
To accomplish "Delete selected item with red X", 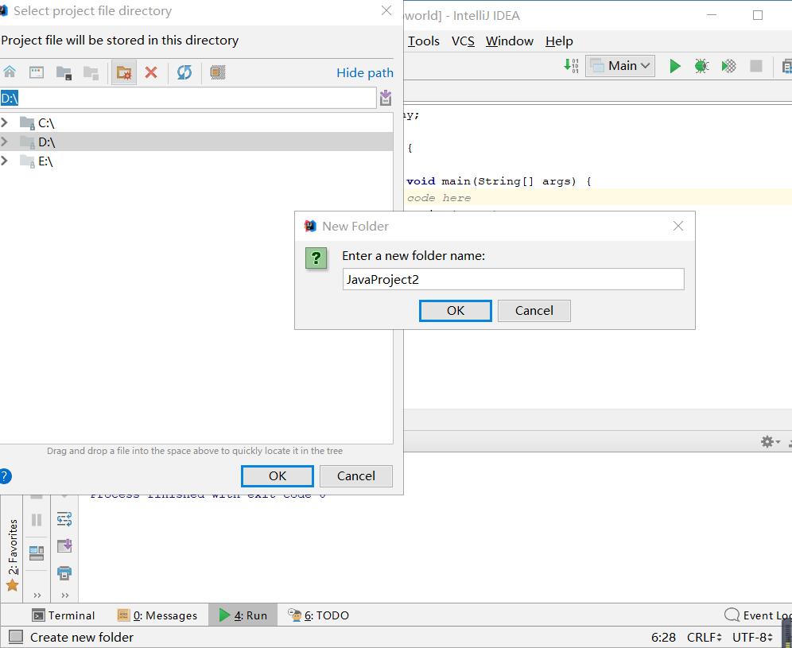I will coord(151,72).
